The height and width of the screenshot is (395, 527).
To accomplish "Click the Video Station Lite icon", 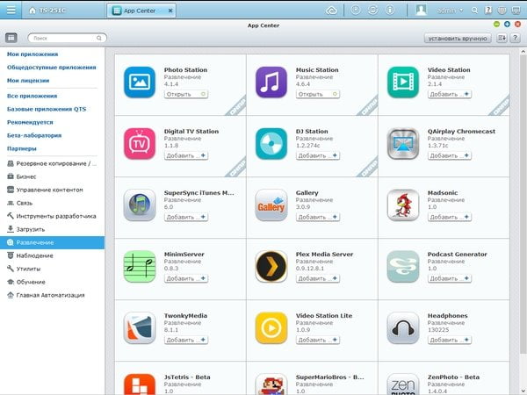I will (x=271, y=328).
